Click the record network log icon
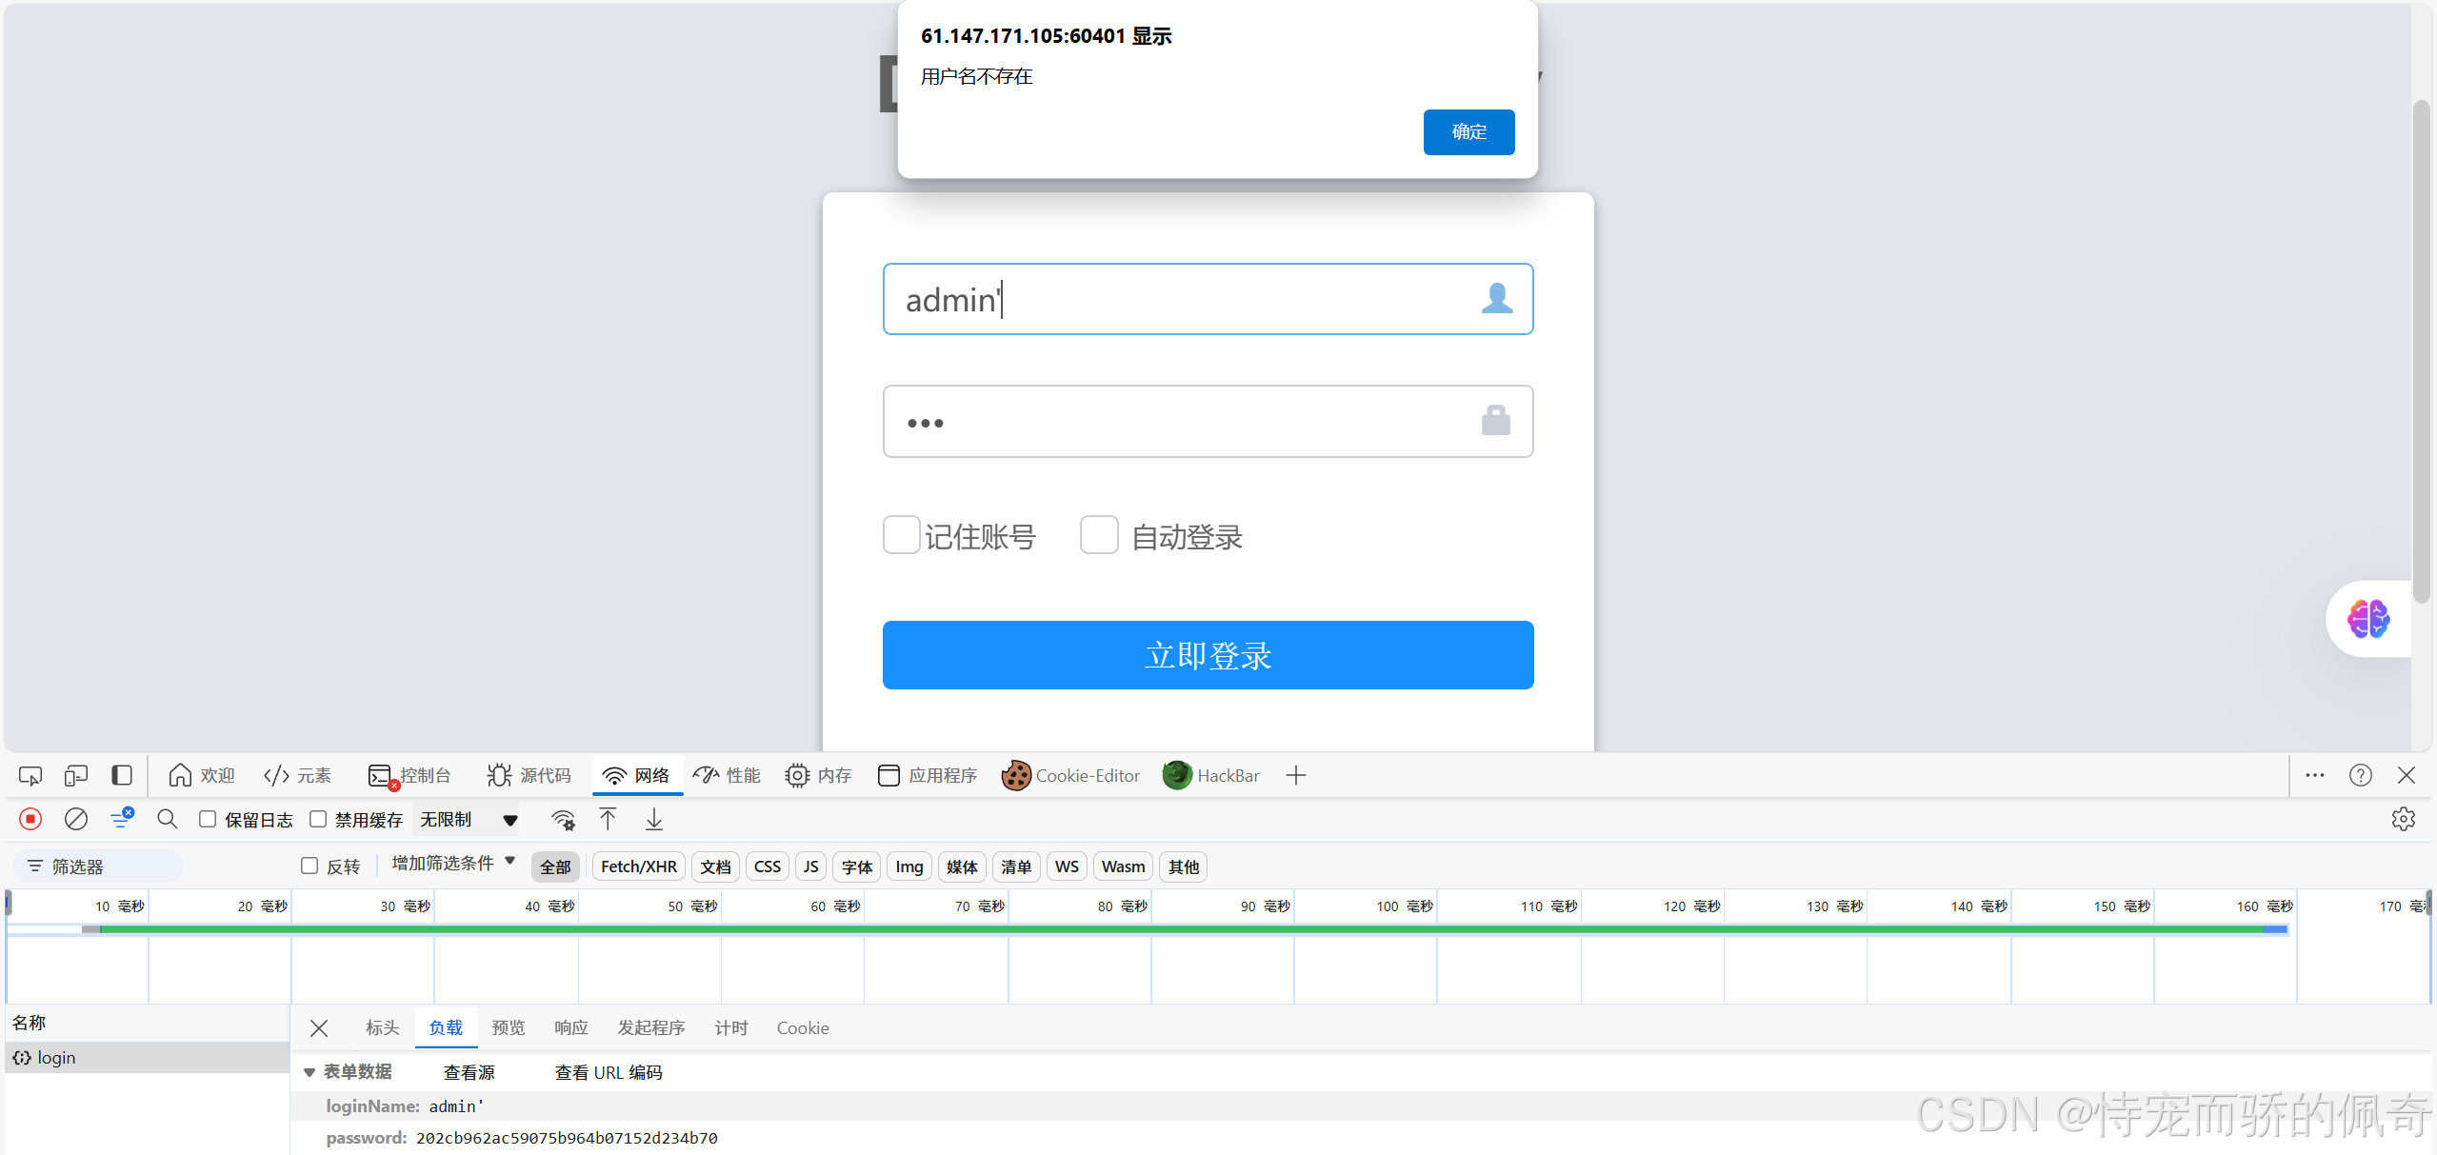The width and height of the screenshot is (2437, 1155). click(30, 819)
